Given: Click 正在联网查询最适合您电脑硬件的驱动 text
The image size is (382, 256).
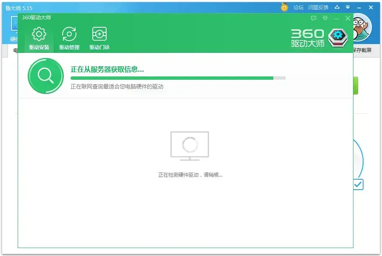Looking at the screenshot, I should (117, 86).
